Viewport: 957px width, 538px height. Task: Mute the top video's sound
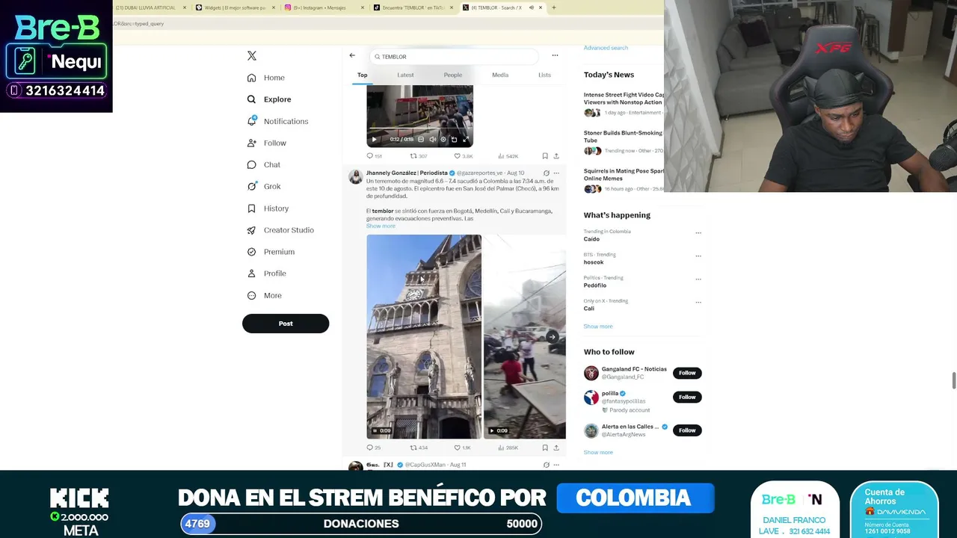pyautogui.click(x=432, y=139)
